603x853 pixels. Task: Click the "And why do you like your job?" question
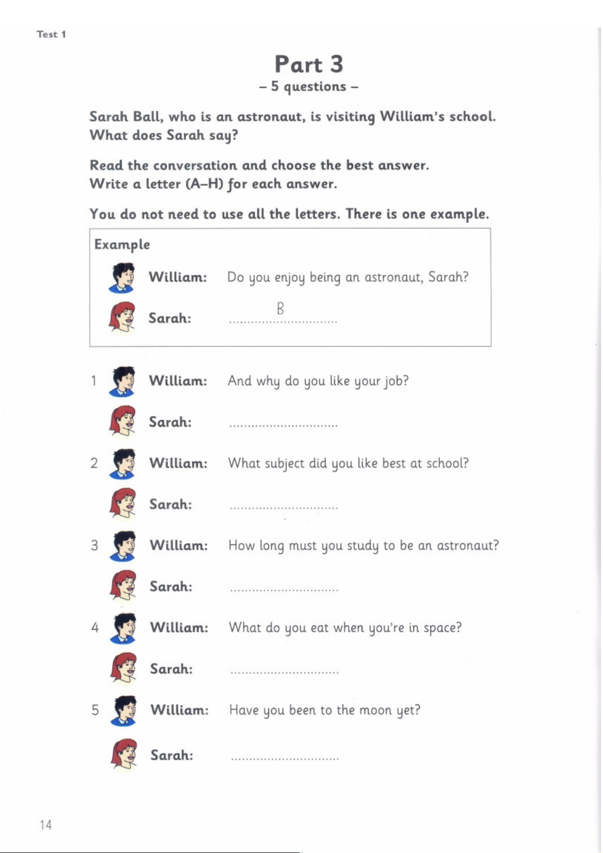[318, 381]
